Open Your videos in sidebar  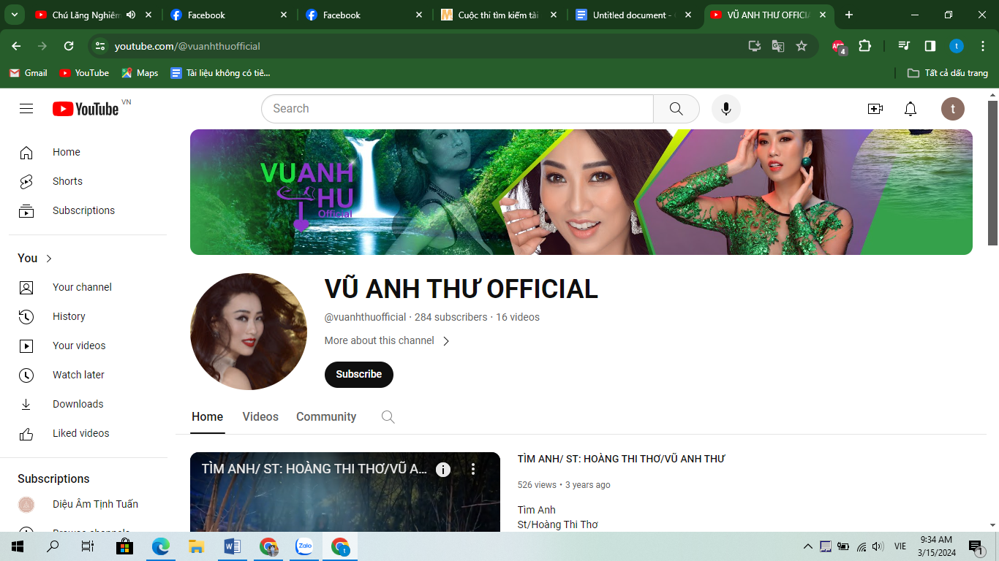[88, 346]
